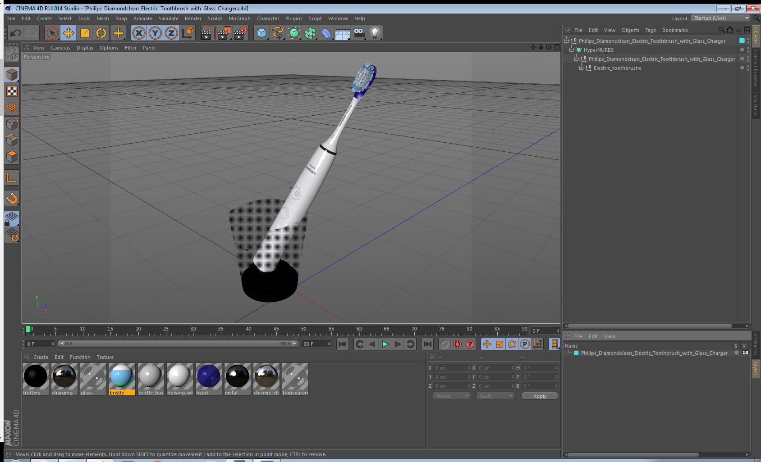Expand Electric_toothbrushe tree node

click(582, 68)
